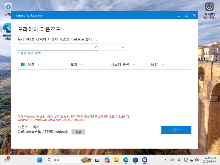
Task: Open the empty dropdown beside the search field
Action: (113, 47)
